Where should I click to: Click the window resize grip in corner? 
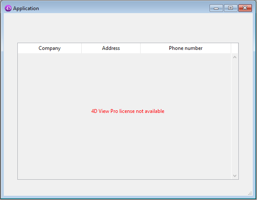click(x=250, y=193)
